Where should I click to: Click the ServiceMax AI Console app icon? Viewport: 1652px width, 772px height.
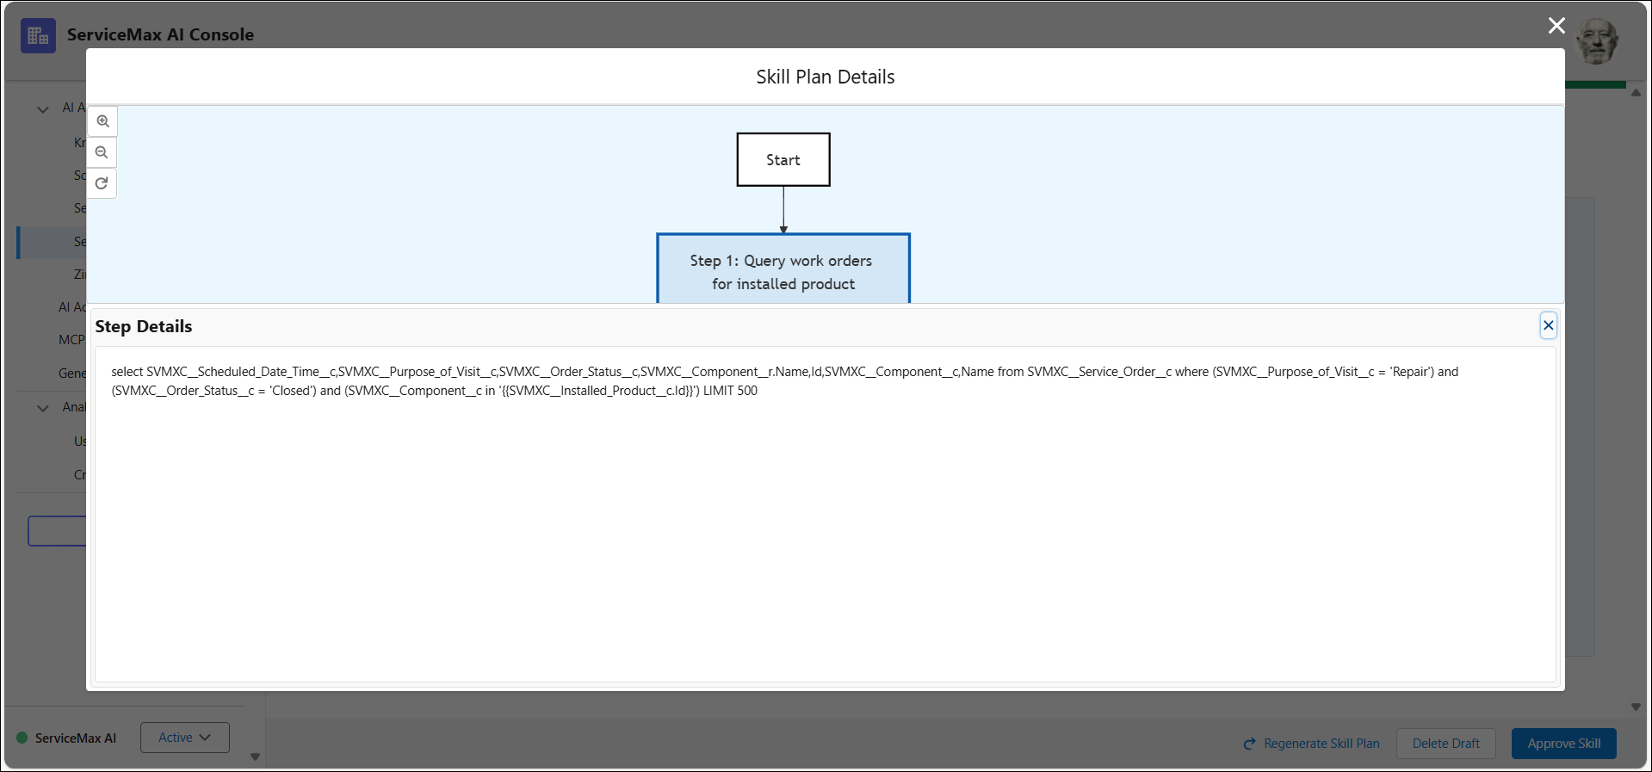click(x=38, y=35)
